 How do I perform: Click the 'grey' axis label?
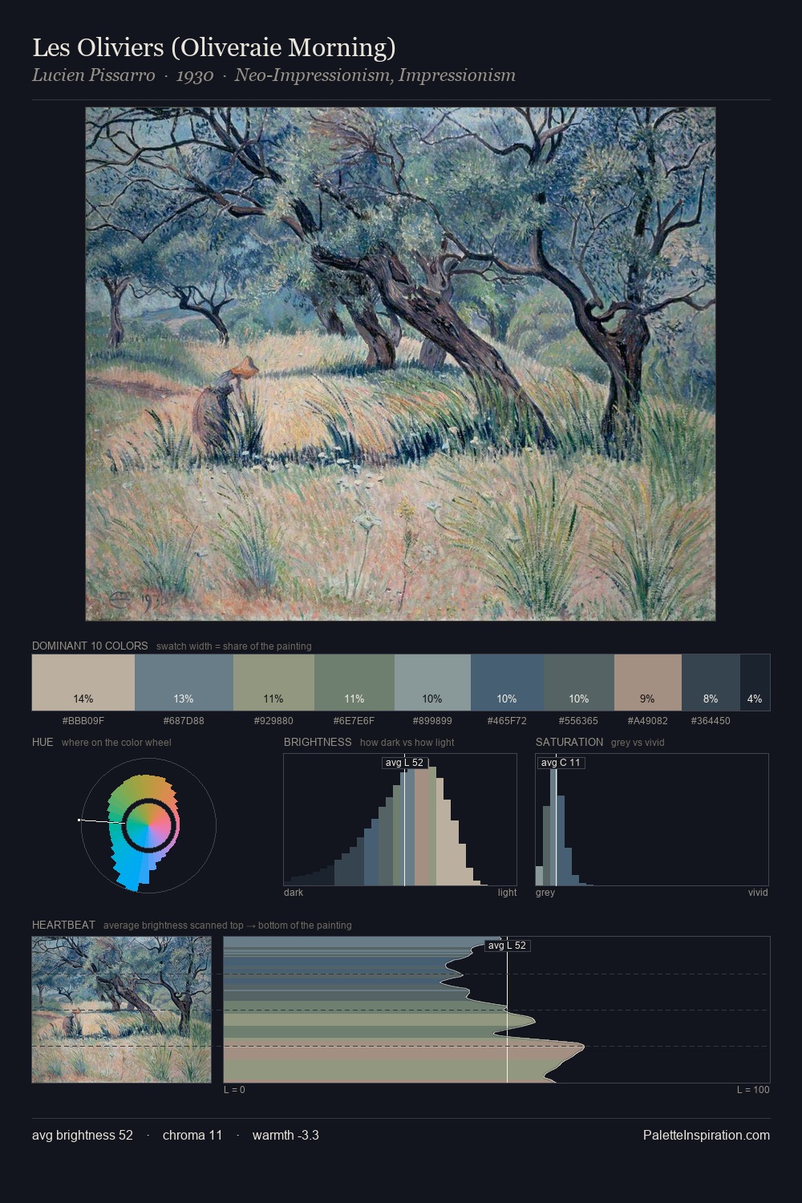tap(545, 893)
